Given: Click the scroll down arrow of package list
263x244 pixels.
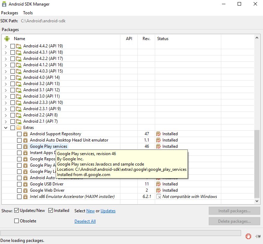Looking at the screenshot, I should pyautogui.click(x=257, y=201).
